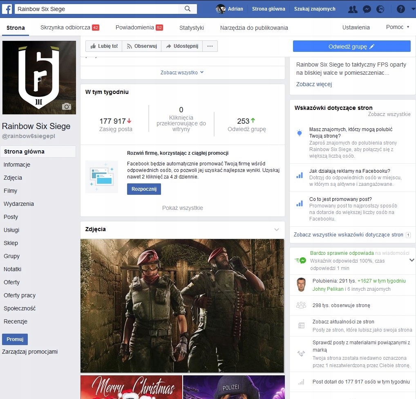
Task: Open the notifications globe icon
Action: [380, 9]
